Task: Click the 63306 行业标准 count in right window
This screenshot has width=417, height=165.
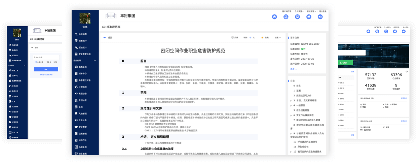Action: click(396, 76)
